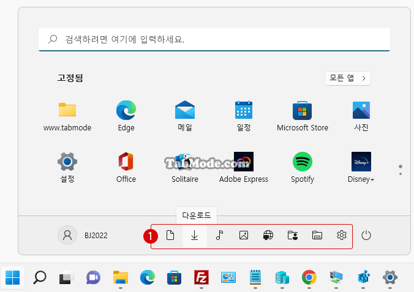
Task: Launch pinned Microsoft Store app
Action: point(303,116)
